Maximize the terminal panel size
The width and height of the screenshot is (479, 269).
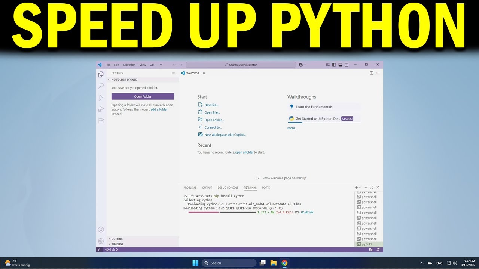(372, 188)
